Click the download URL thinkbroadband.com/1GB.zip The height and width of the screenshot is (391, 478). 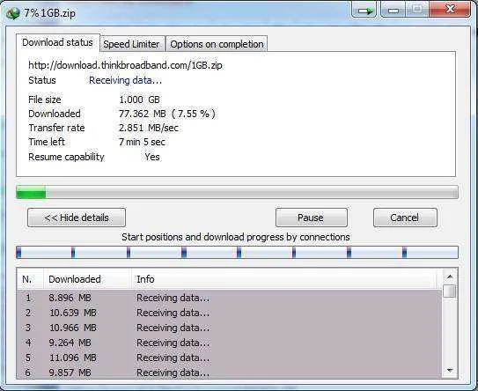click(125, 65)
